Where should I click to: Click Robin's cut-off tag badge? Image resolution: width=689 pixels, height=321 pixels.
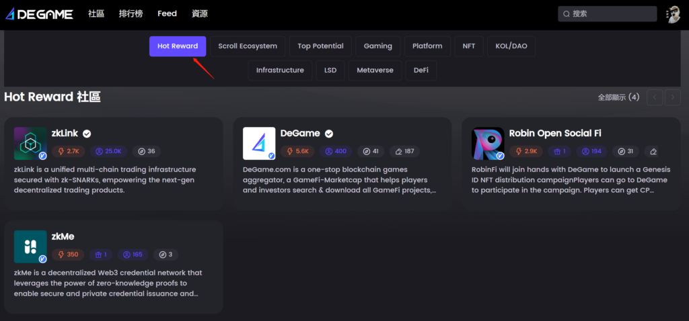tap(652, 151)
